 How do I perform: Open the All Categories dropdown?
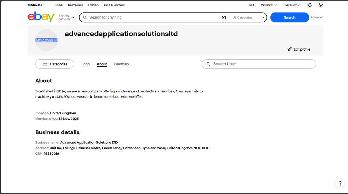(x=248, y=18)
